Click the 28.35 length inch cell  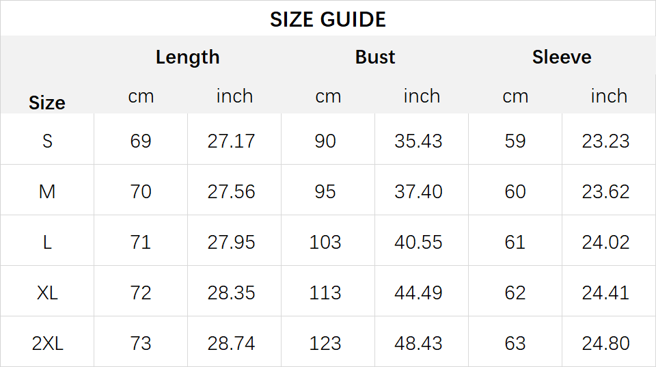click(x=231, y=293)
